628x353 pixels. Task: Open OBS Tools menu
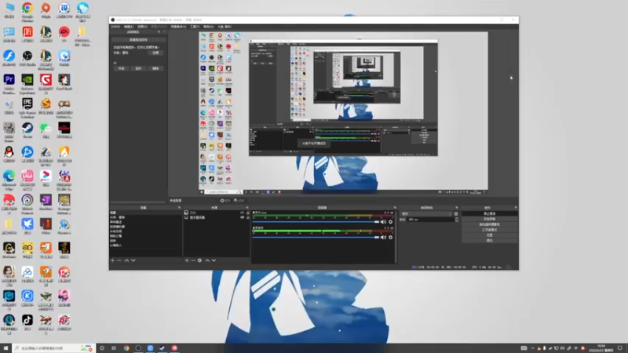click(195, 27)
